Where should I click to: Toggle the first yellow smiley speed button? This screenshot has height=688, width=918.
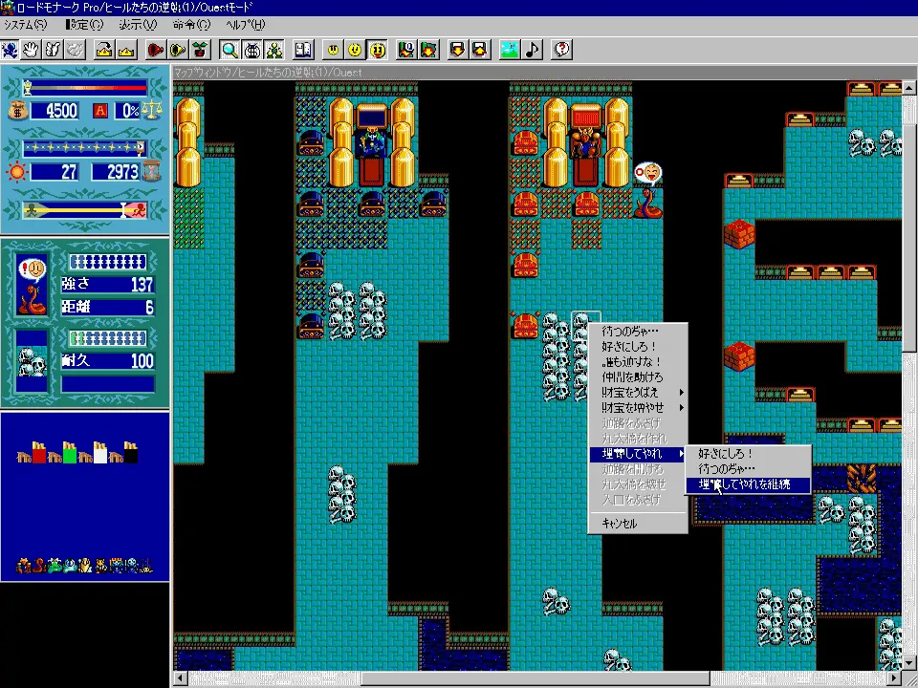(x=333, y=49)
